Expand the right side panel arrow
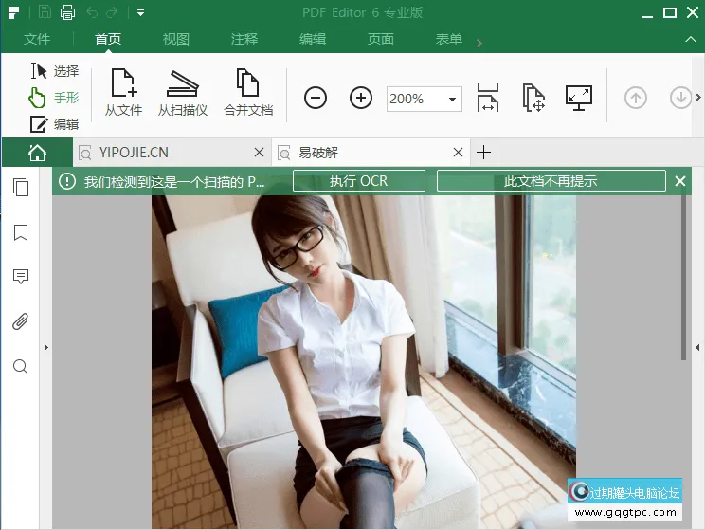The width and height of the screenshot is (705, 530). coord(697,347)
